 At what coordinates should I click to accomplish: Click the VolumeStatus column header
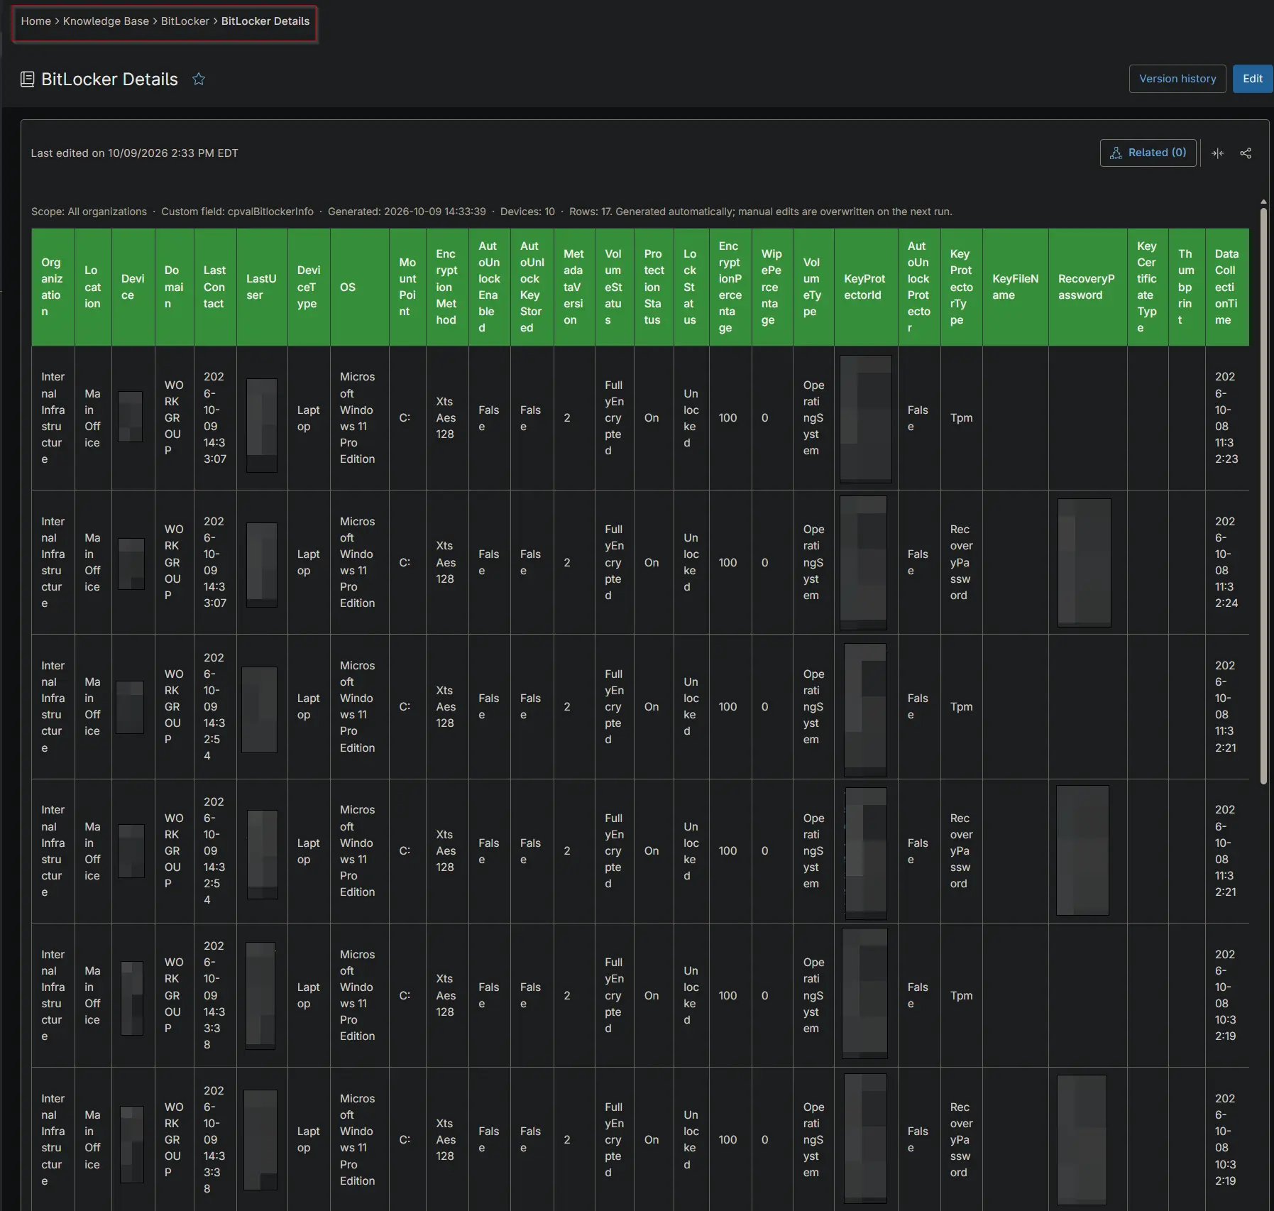615,287
